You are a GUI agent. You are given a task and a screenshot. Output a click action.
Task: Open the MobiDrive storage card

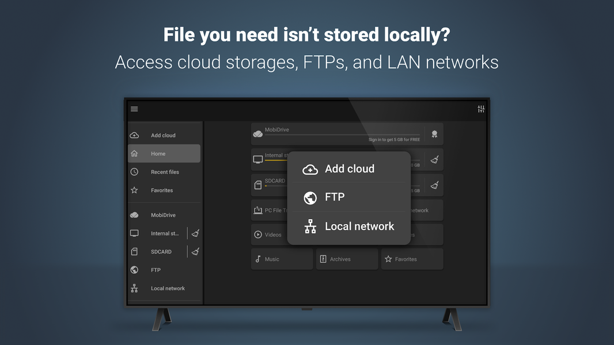pyautogui.click(x=340, y=130)
